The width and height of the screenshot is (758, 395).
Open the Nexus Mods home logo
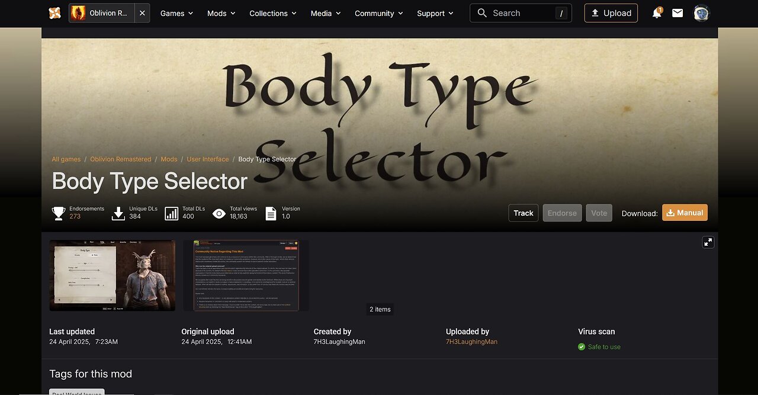point(54,13)
